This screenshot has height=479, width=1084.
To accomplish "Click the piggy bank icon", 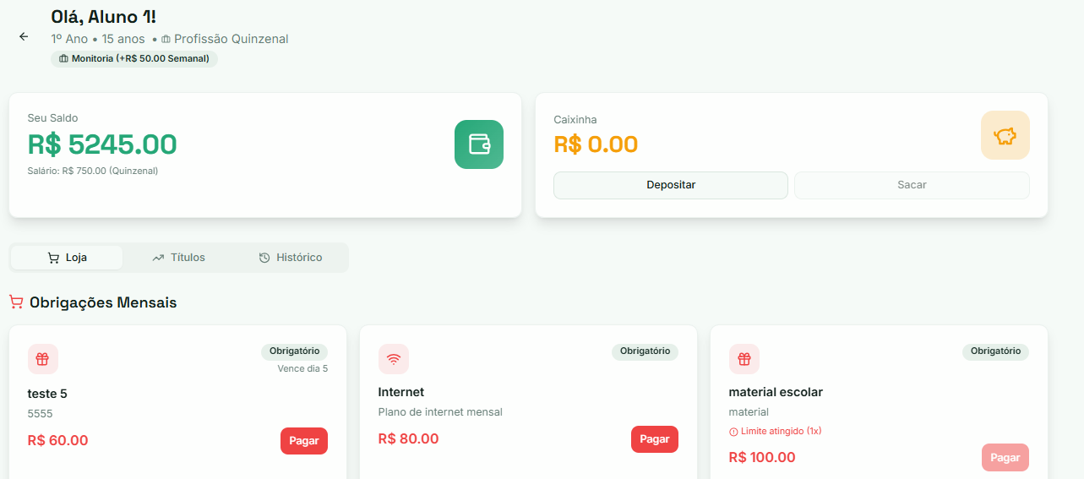I will tap(1005, 135).
